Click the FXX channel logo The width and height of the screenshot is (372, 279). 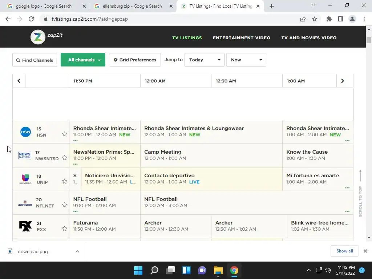(25, 226)
